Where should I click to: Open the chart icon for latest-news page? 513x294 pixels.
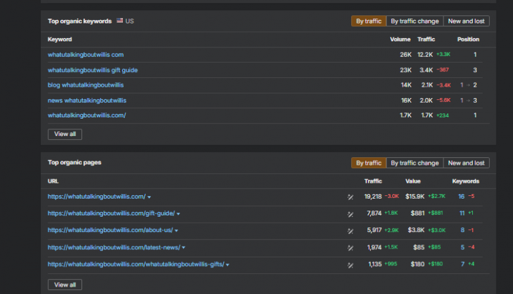coord(351,248)
